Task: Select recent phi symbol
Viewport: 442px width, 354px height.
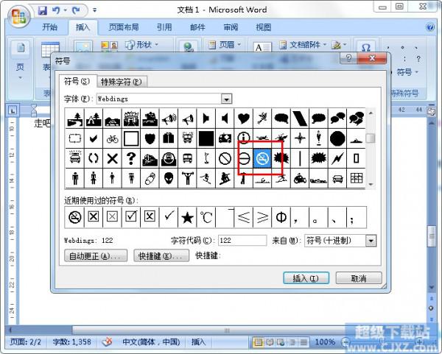Action: pyautogui.click(x=281, y=217)
